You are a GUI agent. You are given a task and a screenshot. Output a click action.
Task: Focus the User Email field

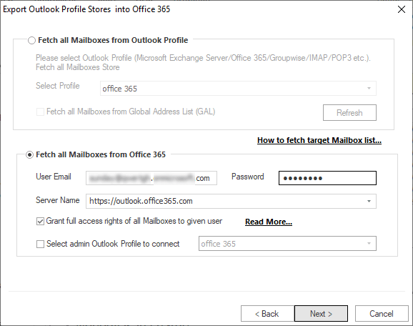pyautogui.click(x=151, y=178)
